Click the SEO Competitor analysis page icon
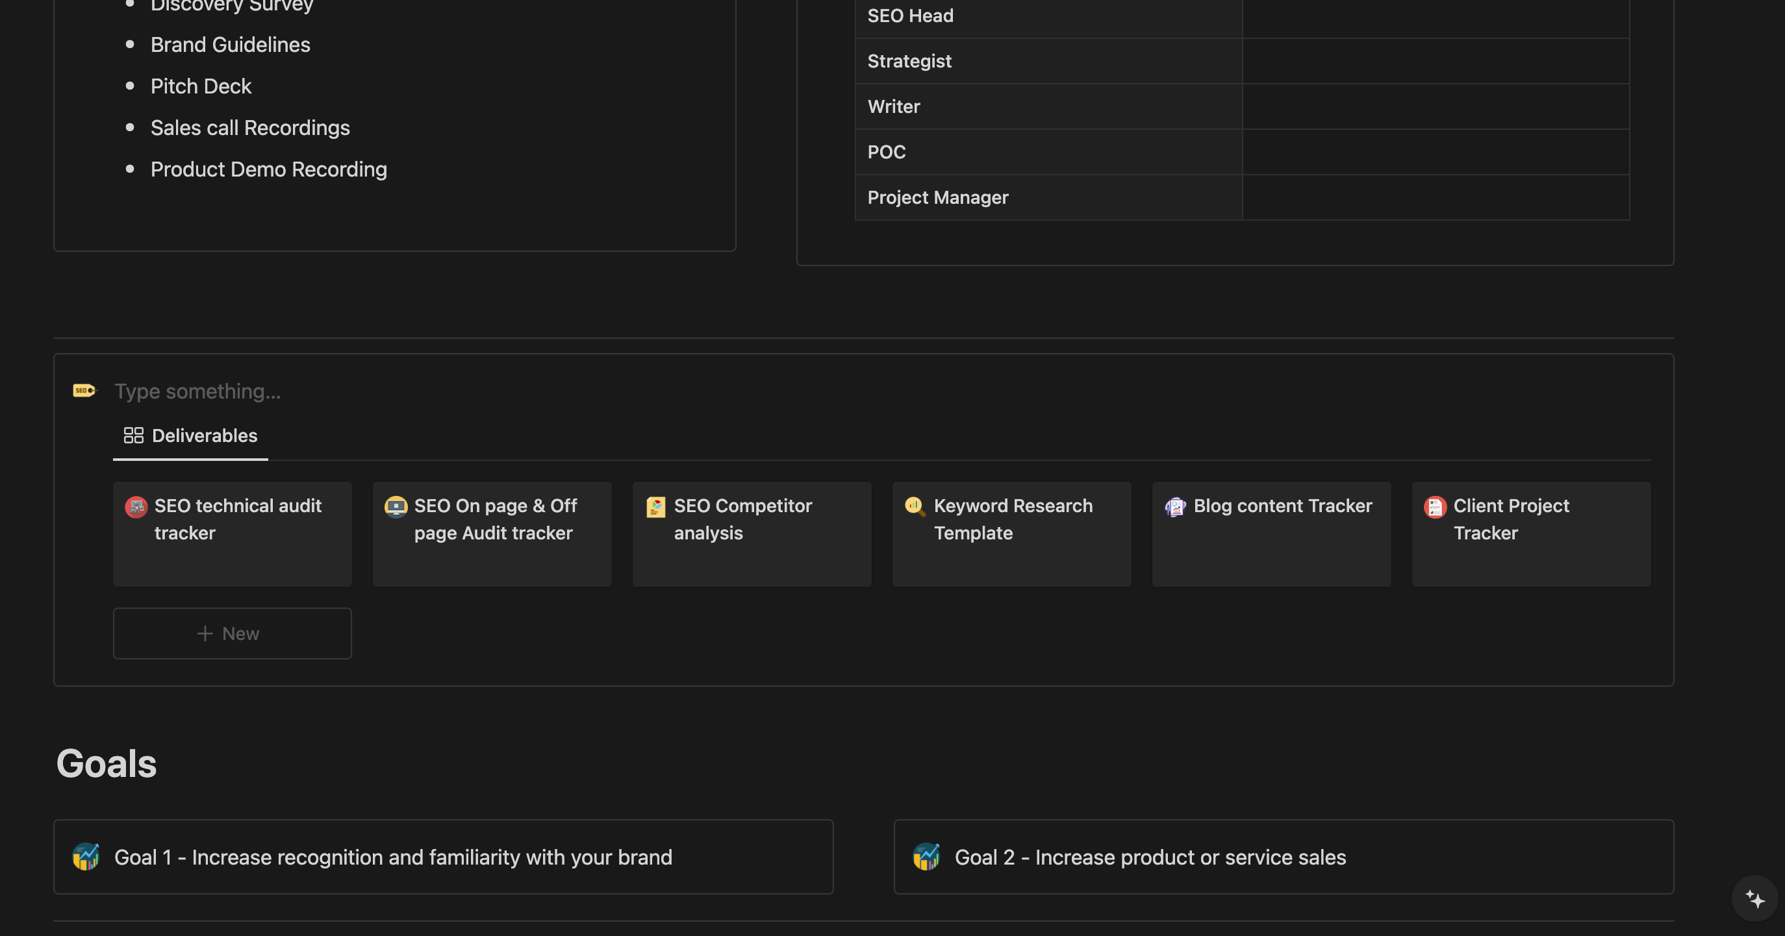This screenshot has height=936, width=1785. 655,507
